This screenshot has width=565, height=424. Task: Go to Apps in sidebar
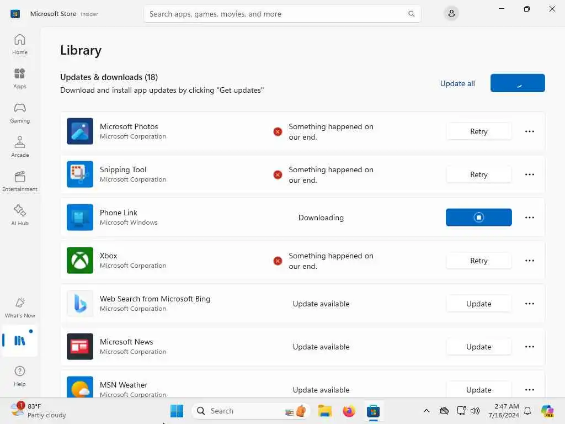tap(20, 78)
